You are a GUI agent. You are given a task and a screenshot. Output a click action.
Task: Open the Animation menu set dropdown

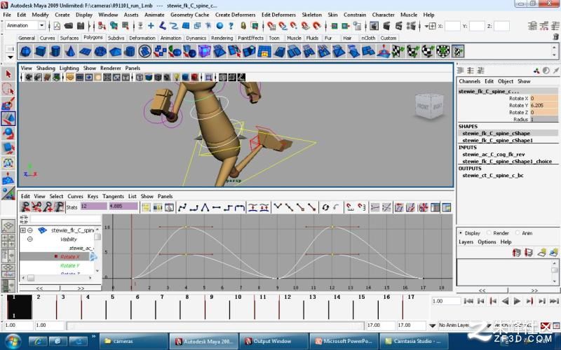(x=42, y=25)
